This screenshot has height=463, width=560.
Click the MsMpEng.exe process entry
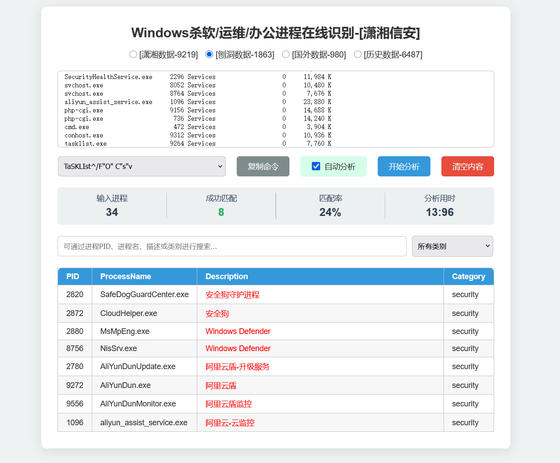pyautogui.click(x=125, y=331)
